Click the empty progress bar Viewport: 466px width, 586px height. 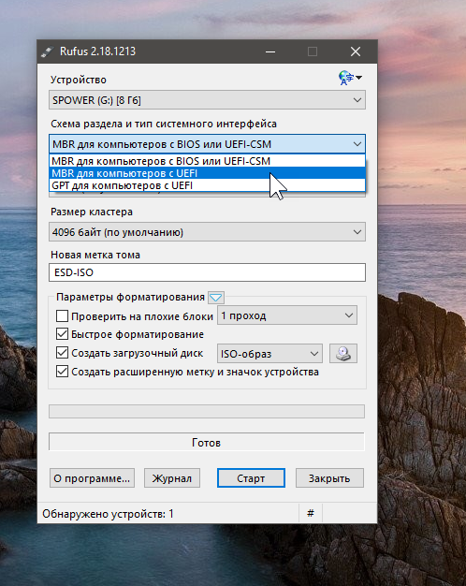click(x=207, y=412)
